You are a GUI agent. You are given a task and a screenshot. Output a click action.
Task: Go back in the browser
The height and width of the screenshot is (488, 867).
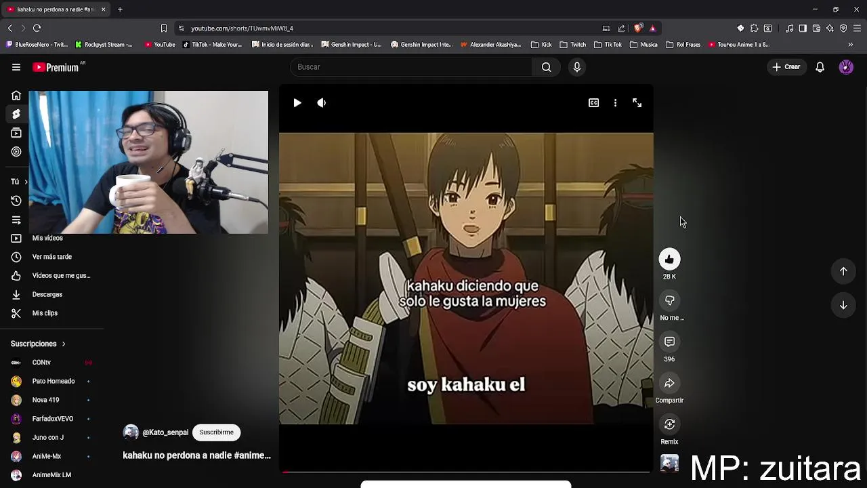[9, 28]
